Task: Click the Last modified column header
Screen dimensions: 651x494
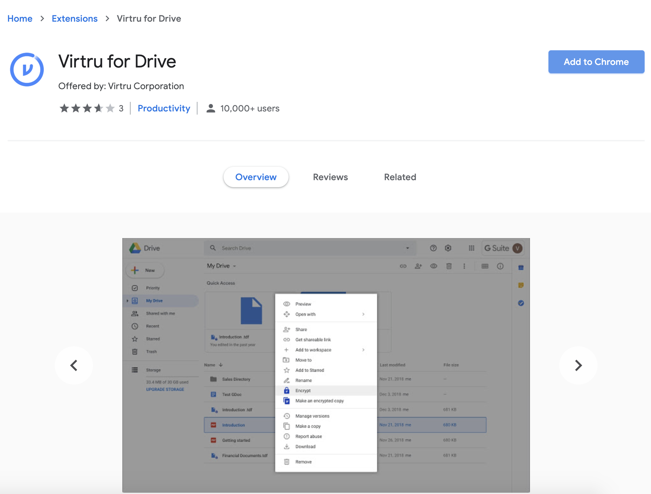Action: point(392,365)
